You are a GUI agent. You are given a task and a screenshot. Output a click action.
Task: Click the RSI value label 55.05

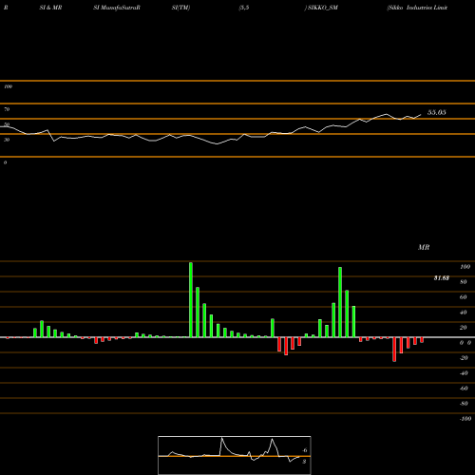pos(437,112)
